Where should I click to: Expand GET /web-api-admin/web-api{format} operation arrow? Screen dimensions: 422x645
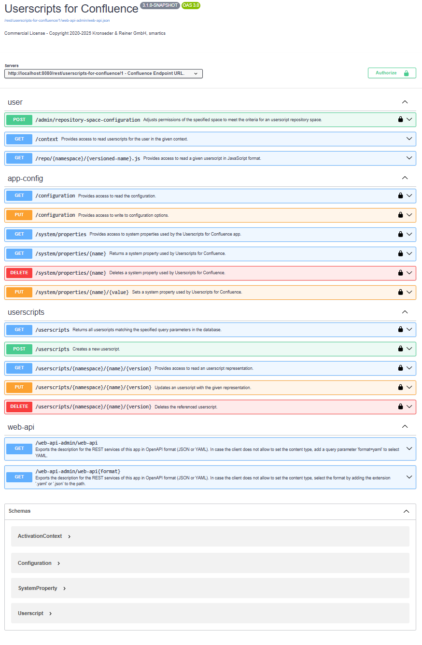coord(409,477)
